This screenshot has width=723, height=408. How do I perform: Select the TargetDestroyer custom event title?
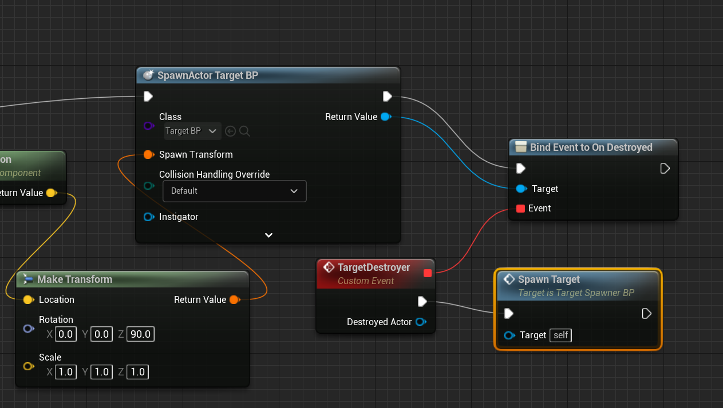click(374, 267)
